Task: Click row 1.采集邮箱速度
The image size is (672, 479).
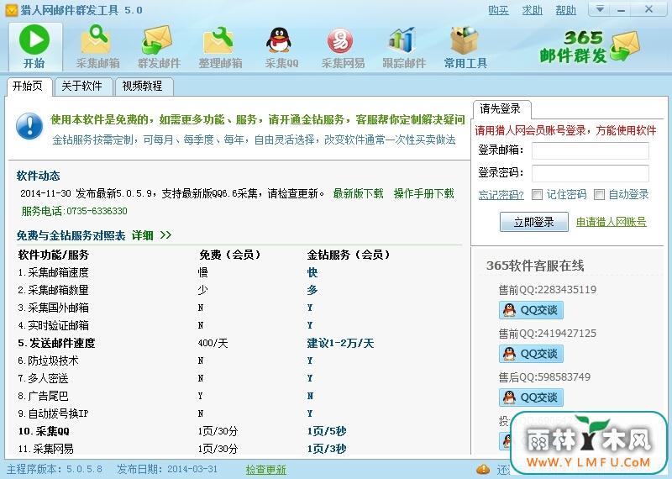Action: tap(53, 272)
